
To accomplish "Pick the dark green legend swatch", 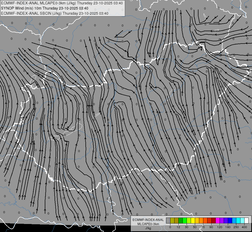I will click(181, 220).
